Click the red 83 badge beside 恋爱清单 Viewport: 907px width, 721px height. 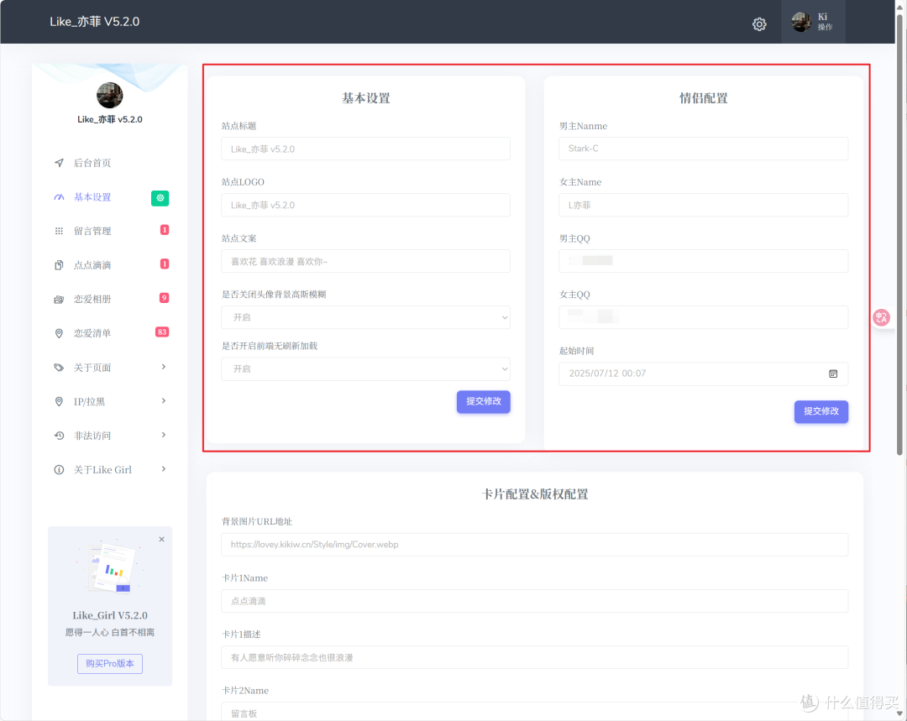pyautogui.click(x=162, y=332)
